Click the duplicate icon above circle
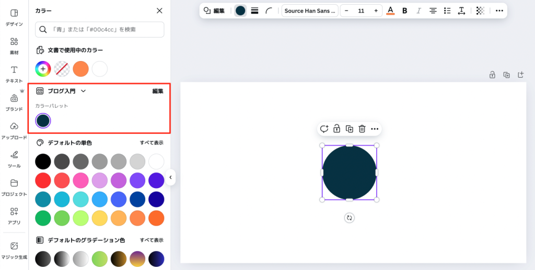This screenshot has height=270, width=535. pyautogui.click(x=349, y=129)
